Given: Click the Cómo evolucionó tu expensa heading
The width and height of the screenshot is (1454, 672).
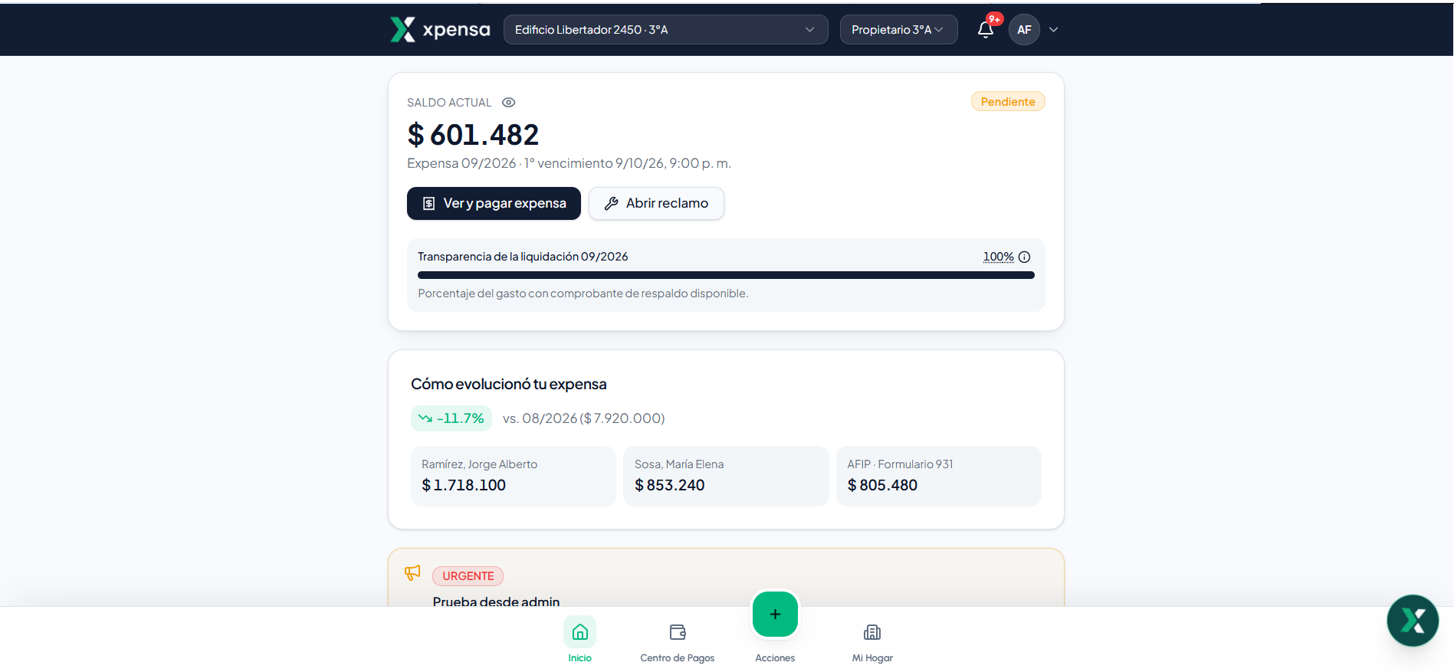Looking at the screenshot, I should (x=508, y=384).
